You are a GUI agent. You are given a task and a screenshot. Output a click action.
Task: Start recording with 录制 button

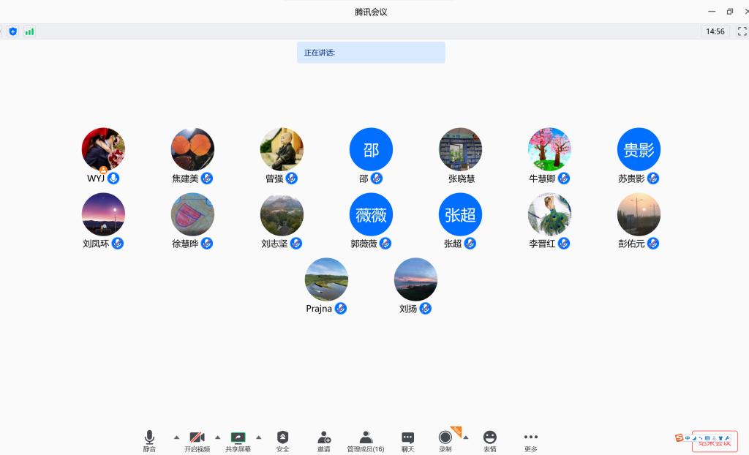pos(445,440)
